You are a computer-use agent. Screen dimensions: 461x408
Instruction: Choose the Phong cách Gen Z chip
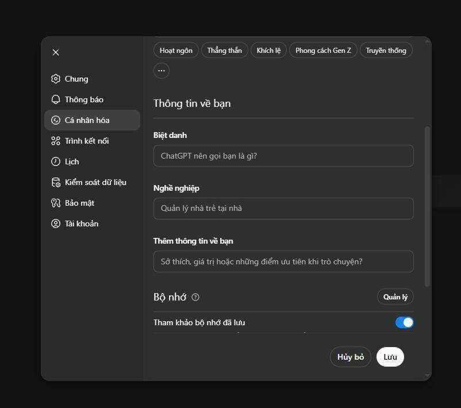pyautogui.click(x=323, y=51)
